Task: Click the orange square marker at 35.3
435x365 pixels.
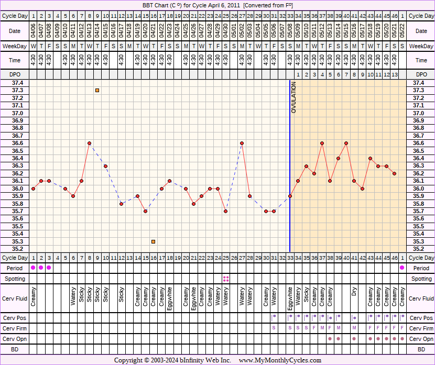Action: coord(154,241)
